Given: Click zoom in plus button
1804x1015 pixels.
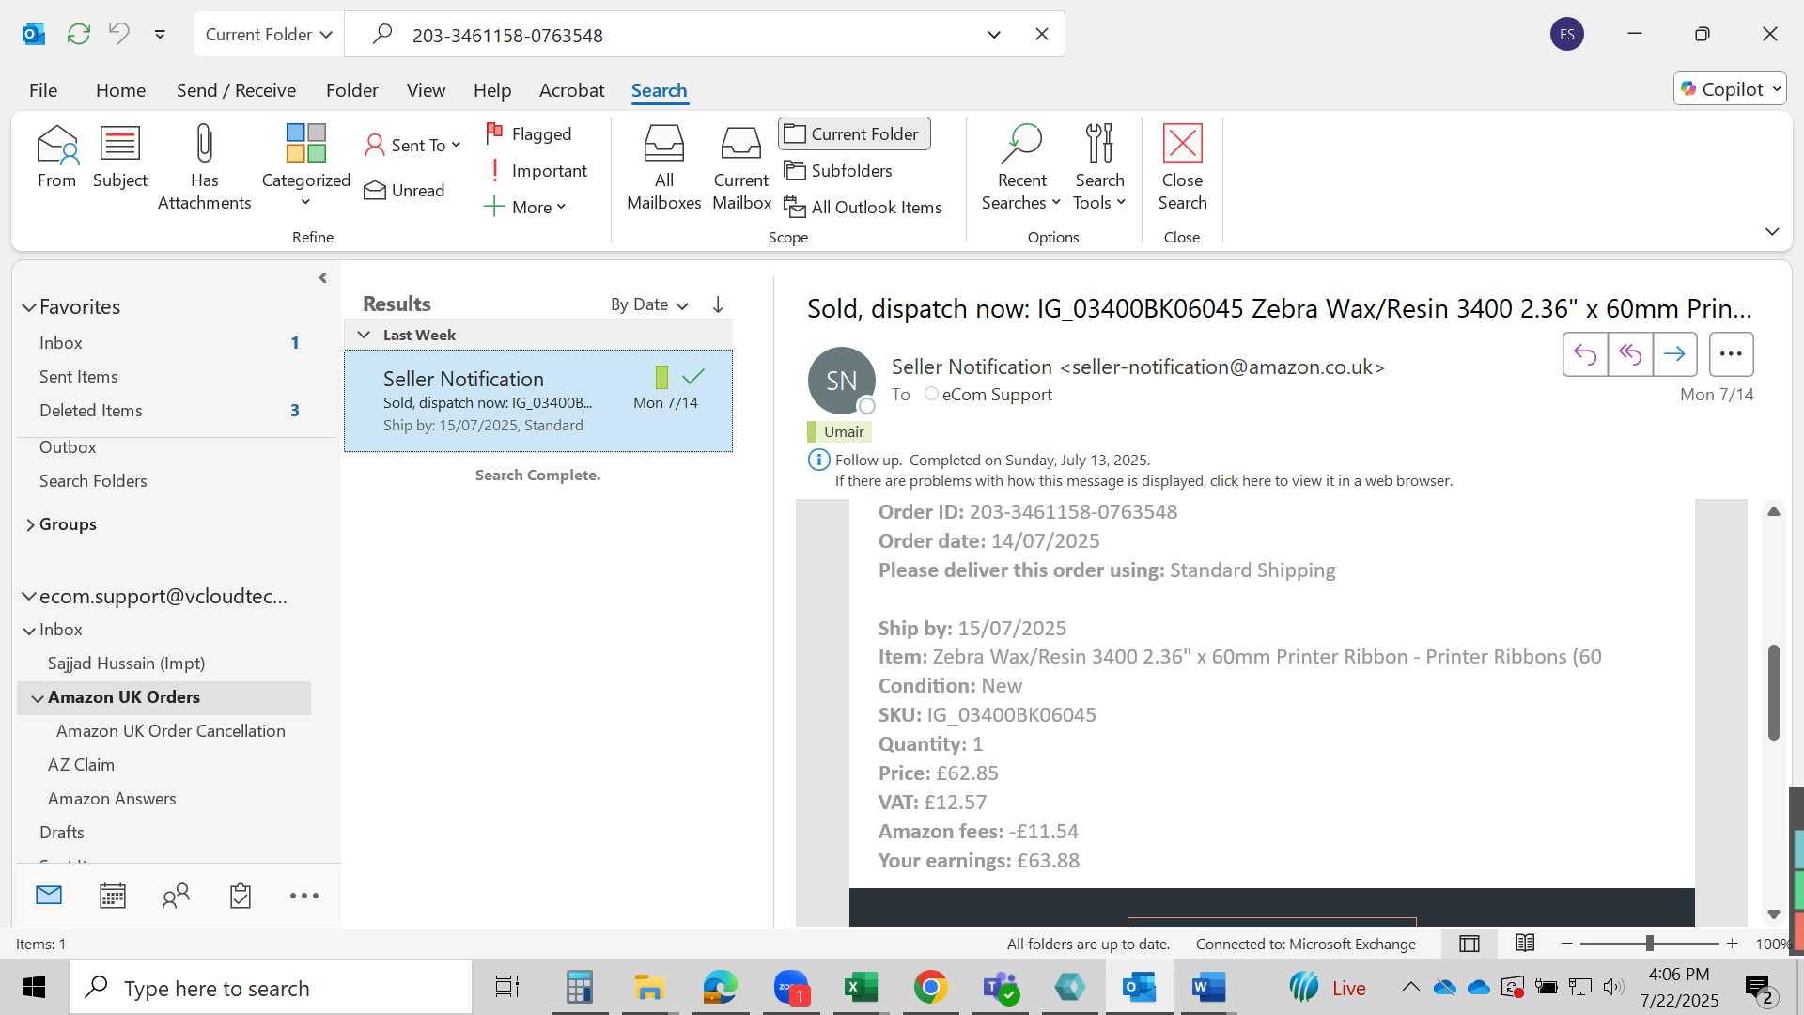Looking at the screenshot, I should click(x=1733, y=943).
